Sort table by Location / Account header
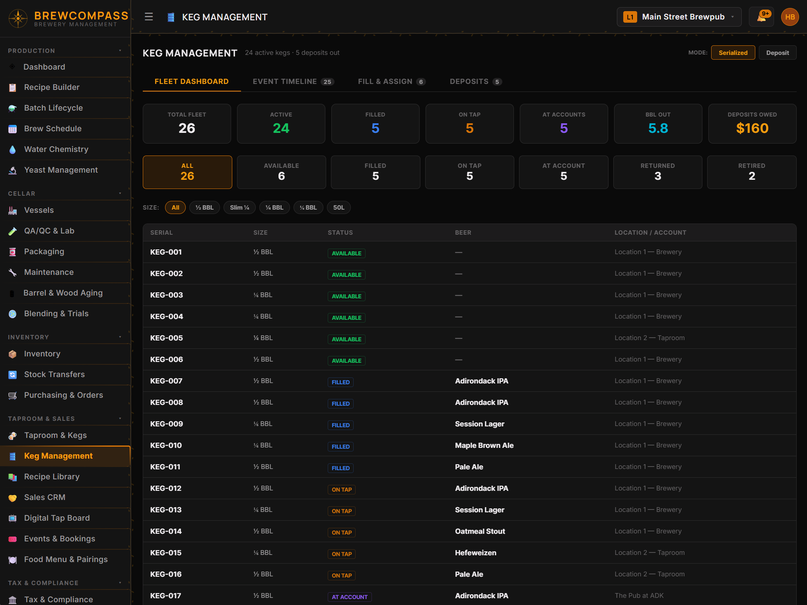Viewport: 807px width, 605px height. point(650,233)
